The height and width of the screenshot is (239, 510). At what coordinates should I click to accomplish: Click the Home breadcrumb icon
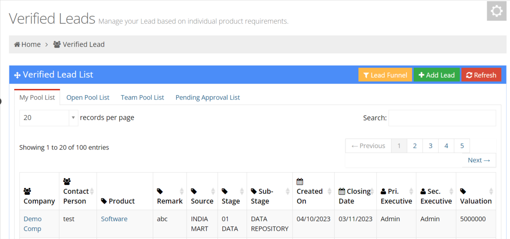pyautogui.click(x=17, y=44)
